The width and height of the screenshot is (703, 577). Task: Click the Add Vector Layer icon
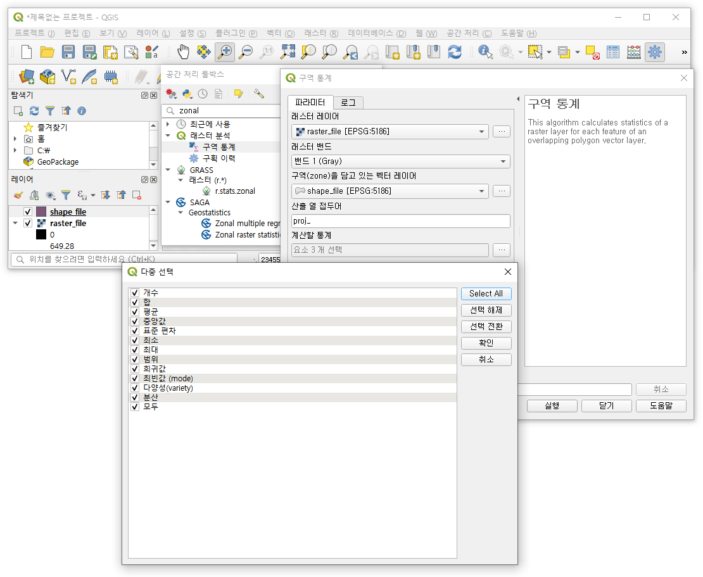(68, 77)
